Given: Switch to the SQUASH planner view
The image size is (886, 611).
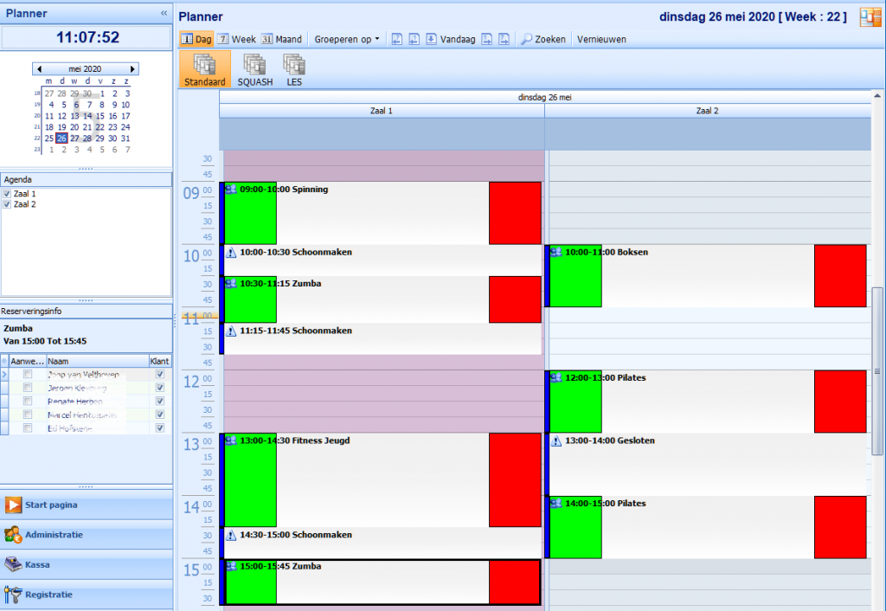Looking at the screenshot, I should 254,65.
